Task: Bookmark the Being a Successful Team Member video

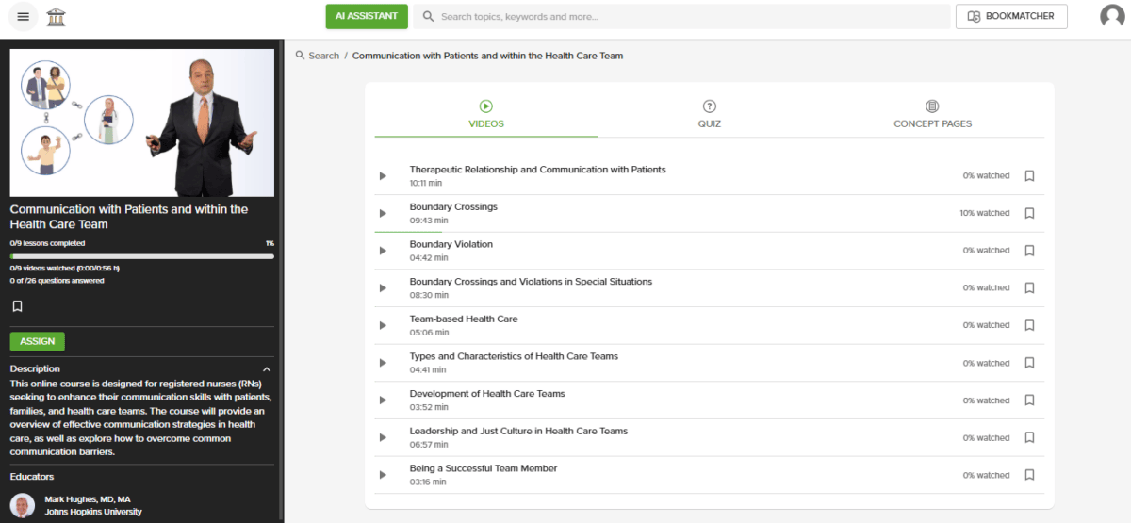Action: pos(1029,475)
